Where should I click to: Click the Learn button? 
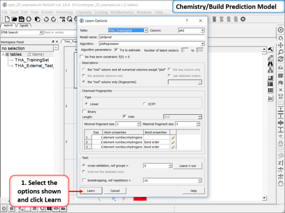point(91,191)
